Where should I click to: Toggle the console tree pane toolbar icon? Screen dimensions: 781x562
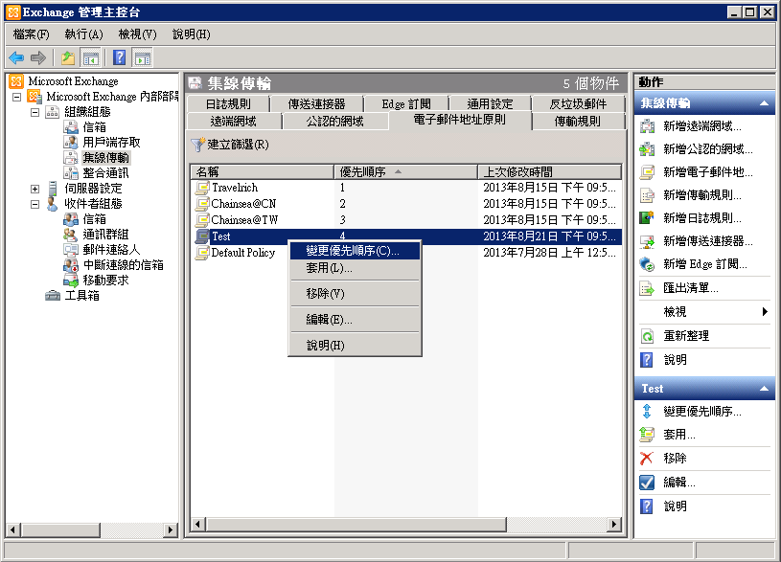point(91,58)
